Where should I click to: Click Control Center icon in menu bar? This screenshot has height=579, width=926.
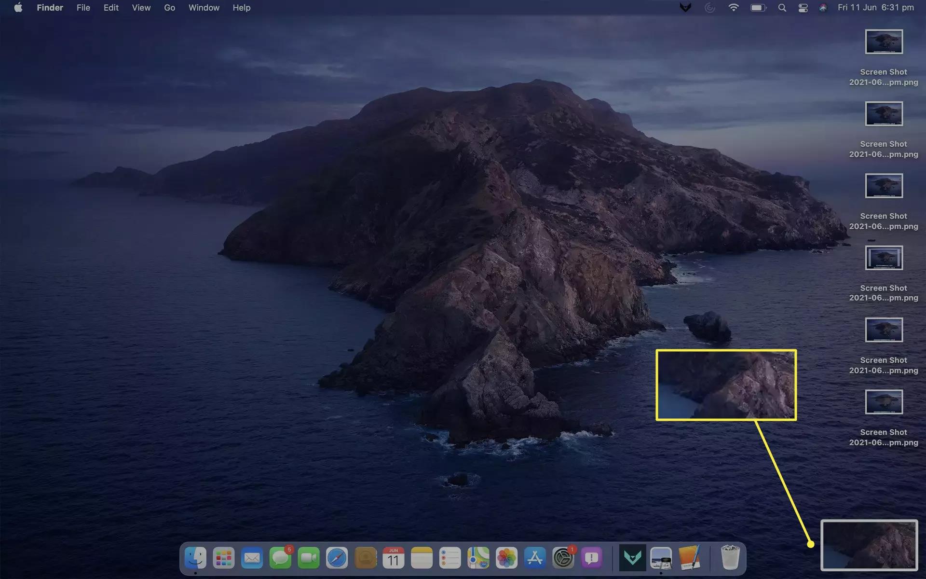[x=803, y=8]
